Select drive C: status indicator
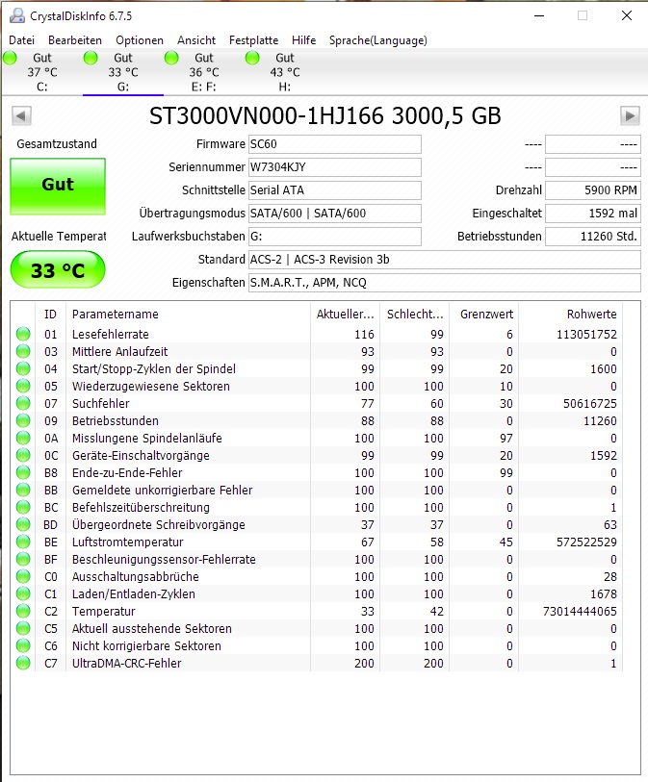The height and width of the screenshot is (782, 648). 10,59
